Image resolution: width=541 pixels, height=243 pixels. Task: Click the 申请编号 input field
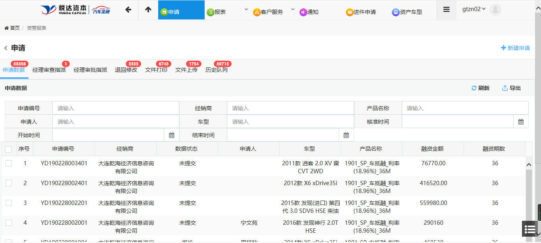click(115, 108)
